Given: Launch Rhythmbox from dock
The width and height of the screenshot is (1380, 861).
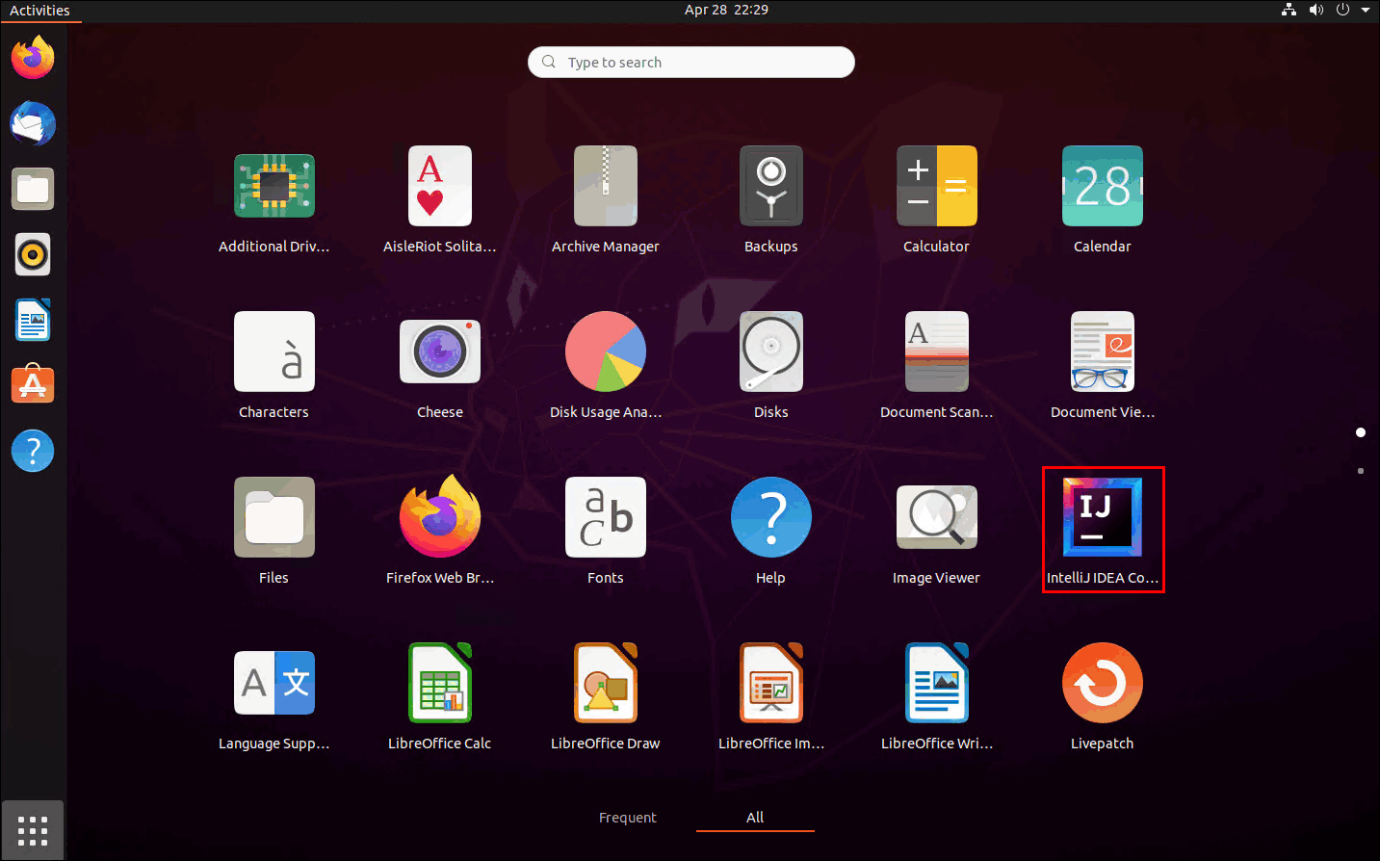Looking at the screenshot, I should (33, 254).
